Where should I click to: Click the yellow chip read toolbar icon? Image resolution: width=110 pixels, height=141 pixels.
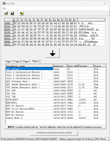point(22,13)
